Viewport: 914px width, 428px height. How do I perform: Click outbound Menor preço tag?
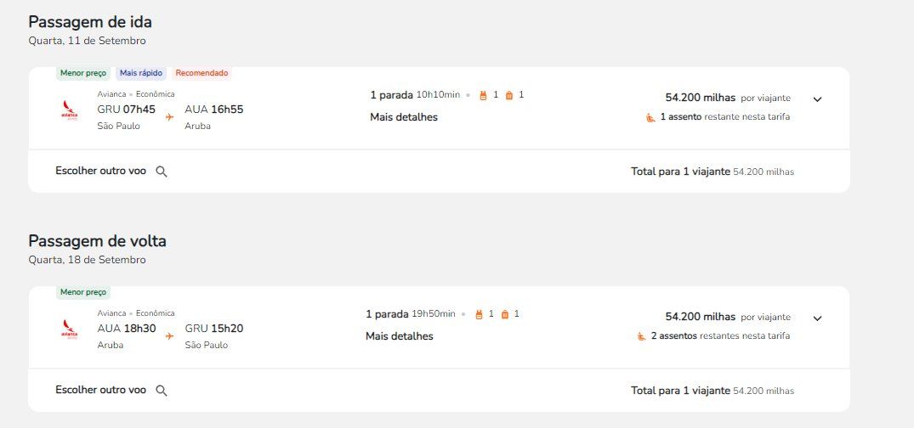(x=83, y=73)
